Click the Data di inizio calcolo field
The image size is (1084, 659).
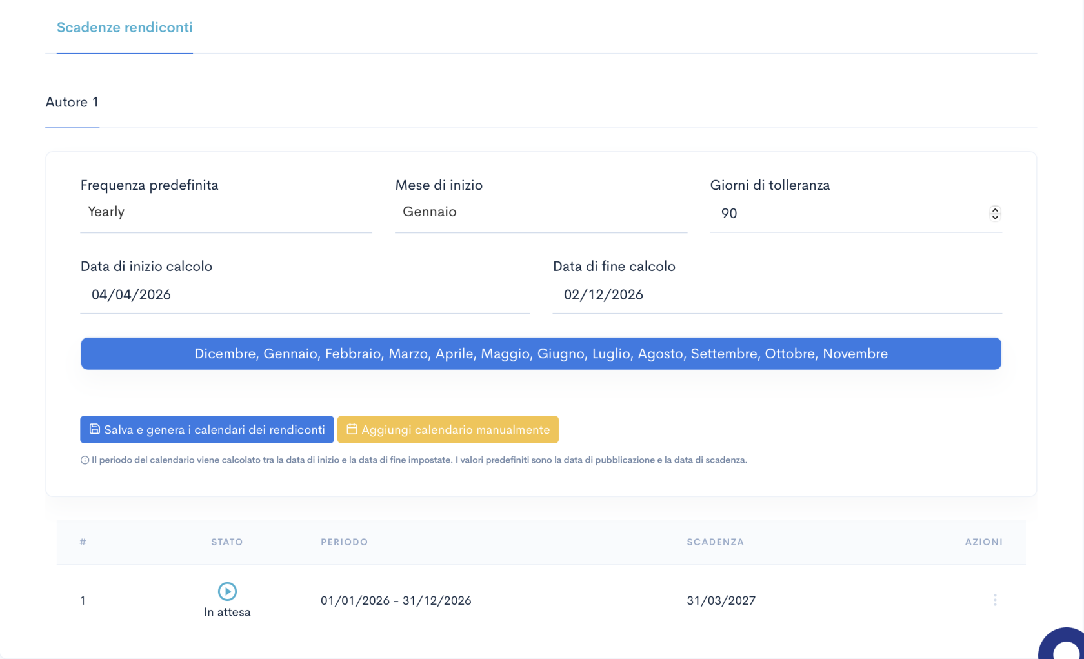coord(305,295)
